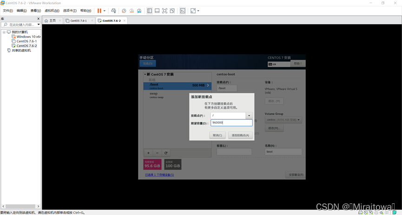Viewport: 402px width, 215px height.
Task: Pause the virtual machine with the orange button
Action: pos(99,11)
